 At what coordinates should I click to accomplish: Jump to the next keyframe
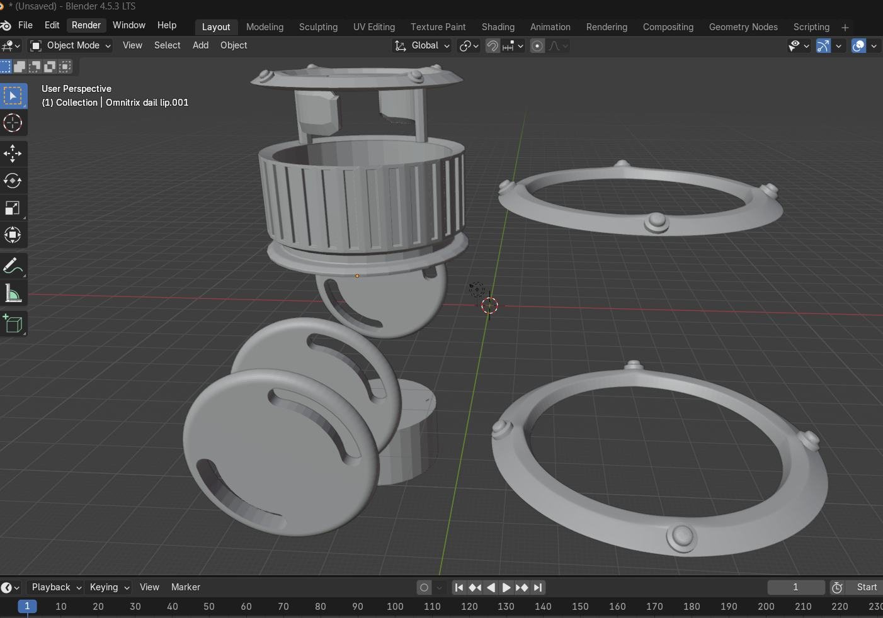click(x=522, y=587)
